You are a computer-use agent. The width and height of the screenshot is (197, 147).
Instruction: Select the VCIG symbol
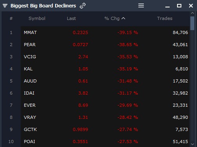[30, 57]
